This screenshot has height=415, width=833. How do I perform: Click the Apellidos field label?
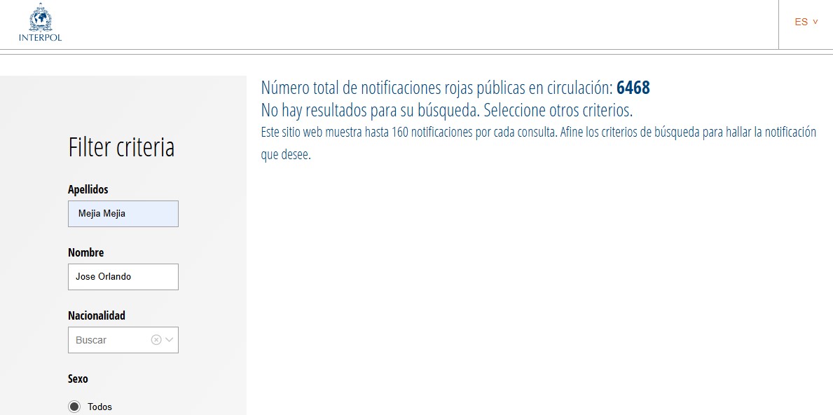88,189
